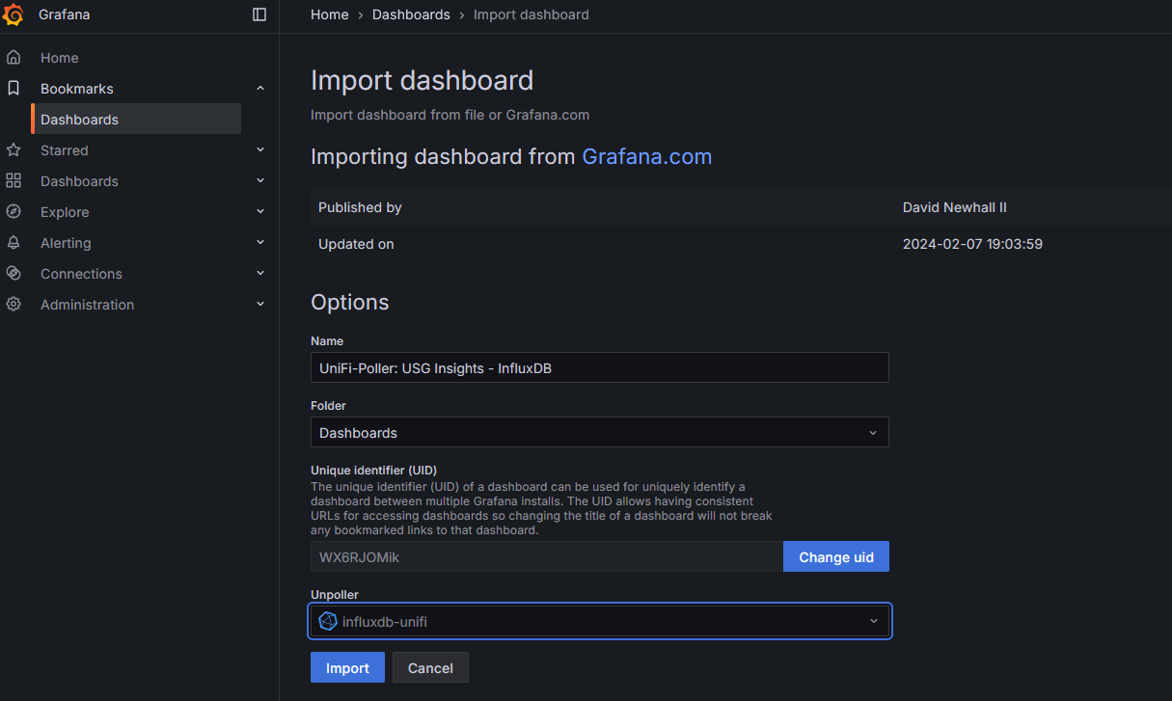Click the Bookmarks icon in sidebar
Viewport: 1172px width, 701px height.
click(x=14, y=89)
